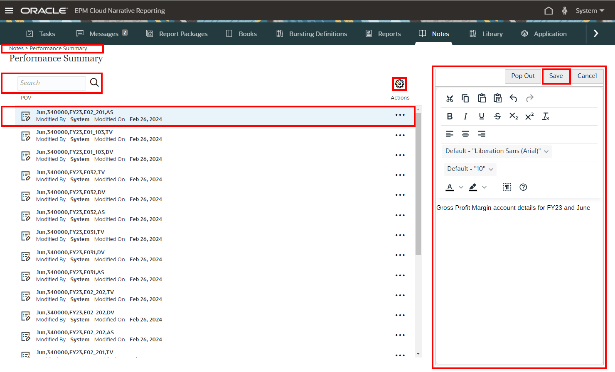
Task: Open row actions for Jun,340000,FY23,E01_103,TV
Action: (400, 135)
